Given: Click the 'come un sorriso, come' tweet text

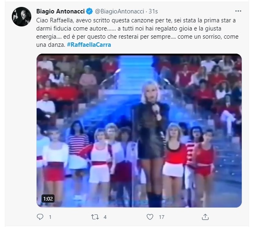Looking at the screenshot, I should [208, 37].
